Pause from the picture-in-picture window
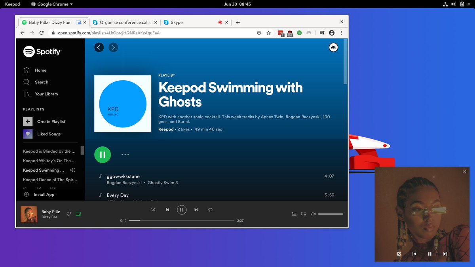This screenshot has width=475, height=267. [x=430, y=254]
